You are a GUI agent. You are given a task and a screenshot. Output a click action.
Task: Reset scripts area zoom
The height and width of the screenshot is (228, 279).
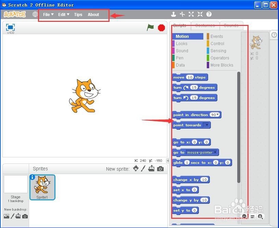[252, 216]
